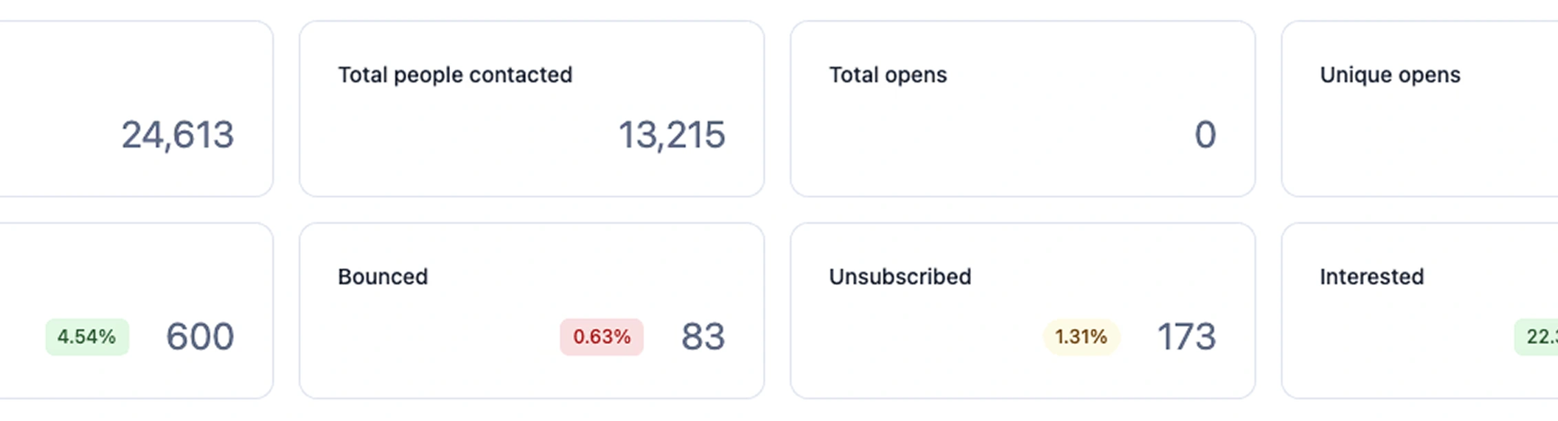This screenshot has width=1558, height=421.
Task: Select the Total opens value of 0
Action: click(1204, 135)
